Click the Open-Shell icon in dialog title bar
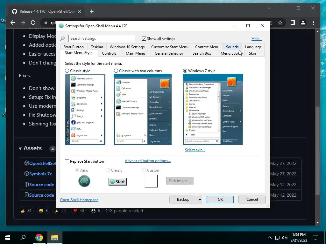 click(61, 26)
